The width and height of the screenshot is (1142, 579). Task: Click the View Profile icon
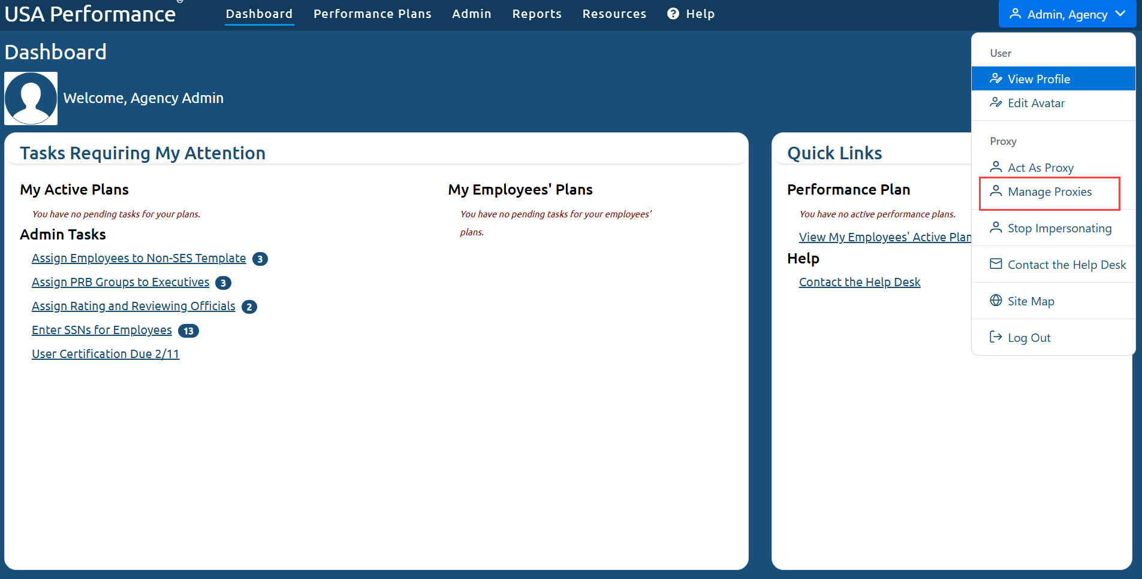(x=996, y=78)
